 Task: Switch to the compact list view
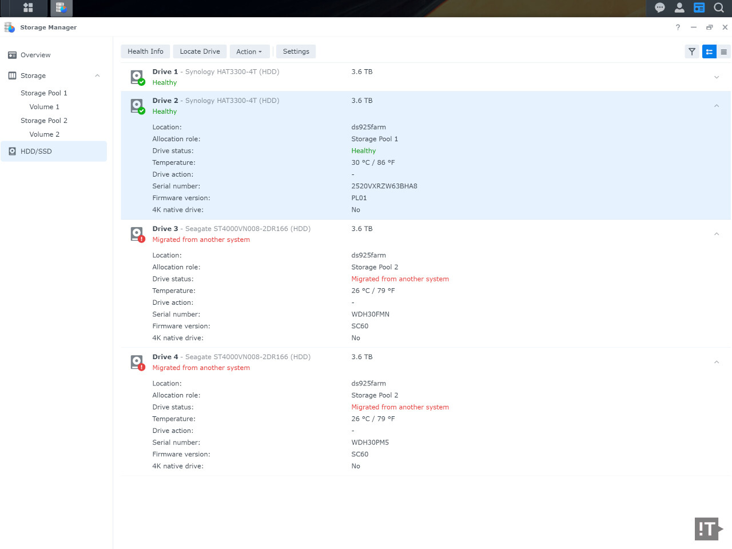[x=723, y=51]
